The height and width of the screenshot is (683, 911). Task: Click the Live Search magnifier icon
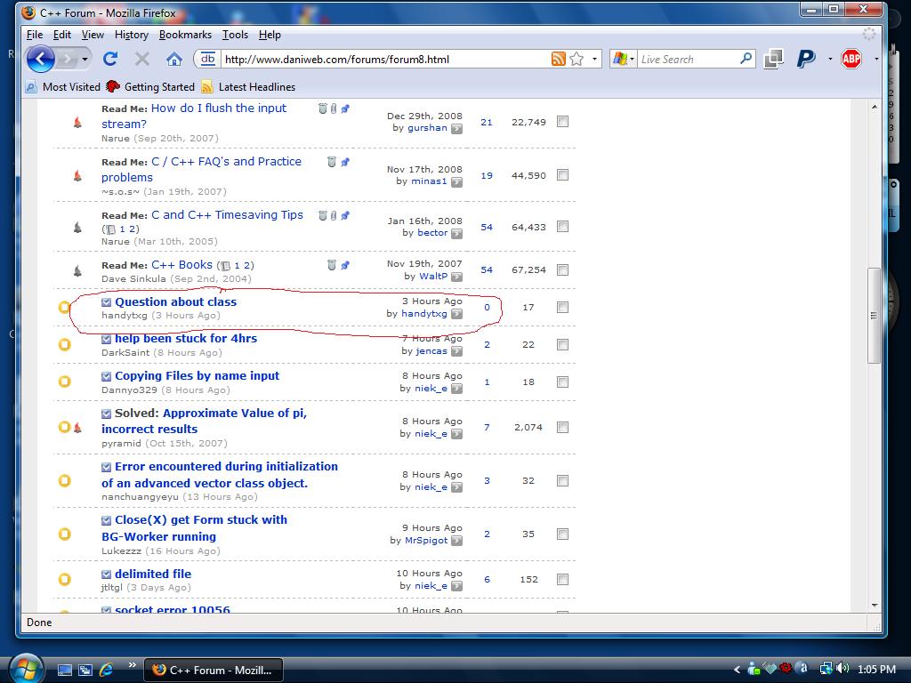click(x=746, y=59)
